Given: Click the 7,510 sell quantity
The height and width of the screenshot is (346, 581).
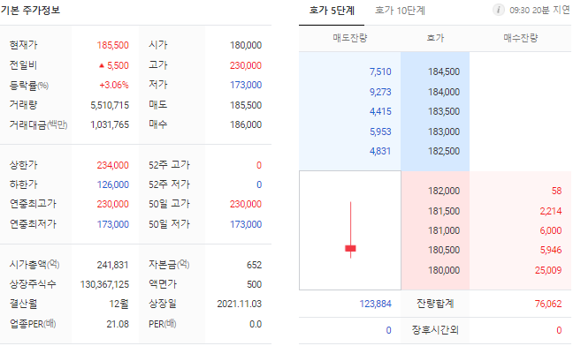Looking at the screenshot, I should pyautogui.click(x=380, y=71).
